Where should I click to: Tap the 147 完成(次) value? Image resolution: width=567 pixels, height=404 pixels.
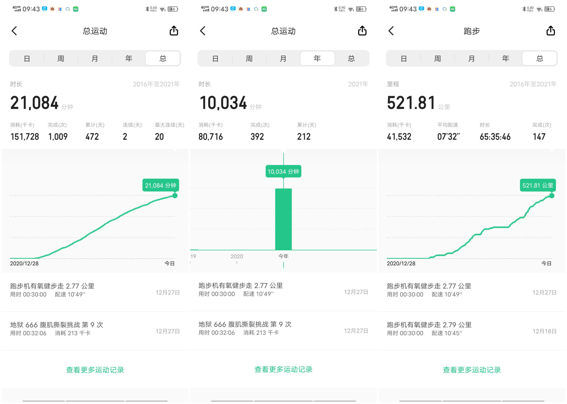[x=539, y=137]
